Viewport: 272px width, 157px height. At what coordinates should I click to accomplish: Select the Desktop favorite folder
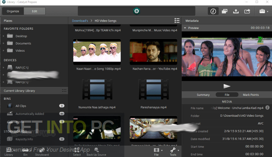[21, 36]
